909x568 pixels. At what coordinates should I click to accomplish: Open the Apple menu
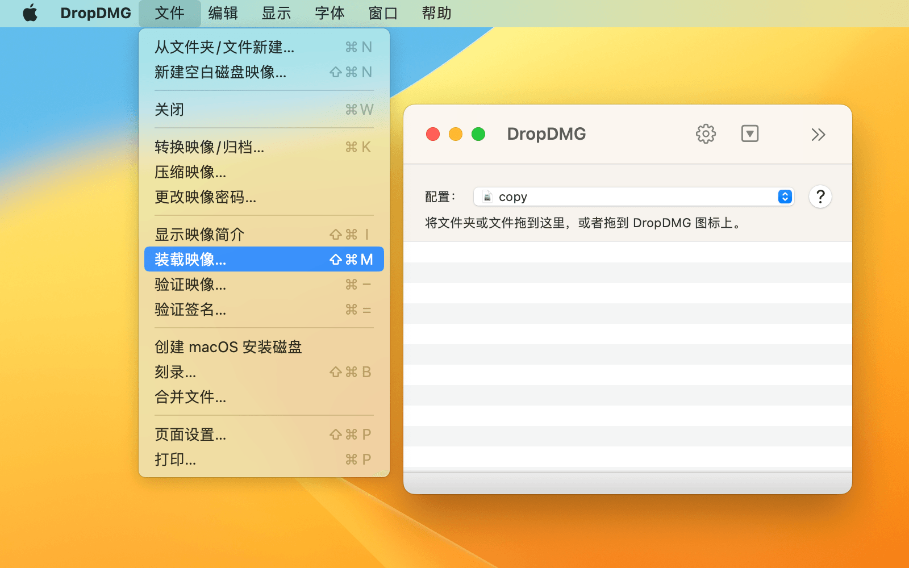[x=30, y=13]
